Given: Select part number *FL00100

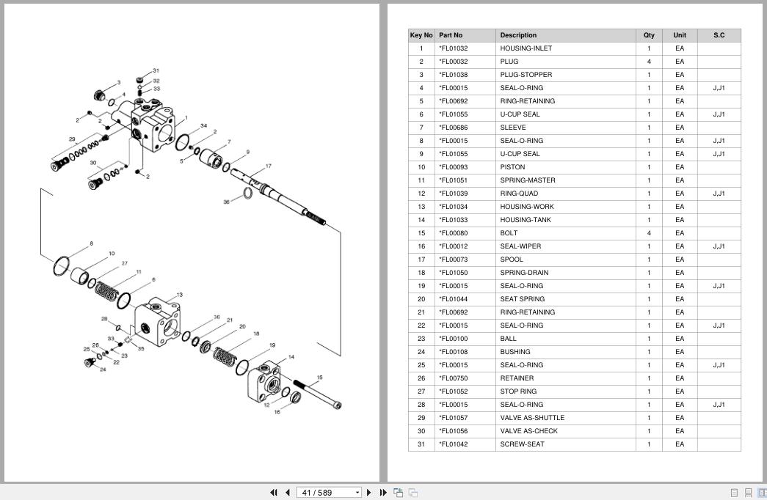Looking at the screenshot, I should (x=453, y=339).
